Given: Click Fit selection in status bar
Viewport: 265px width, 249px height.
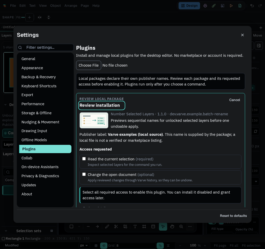Looking at the screenshot, I should point(251,245).
